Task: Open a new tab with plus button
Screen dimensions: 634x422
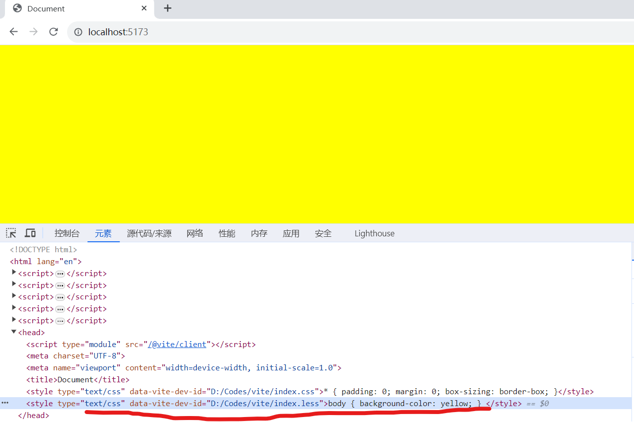Action: [167, 8]
